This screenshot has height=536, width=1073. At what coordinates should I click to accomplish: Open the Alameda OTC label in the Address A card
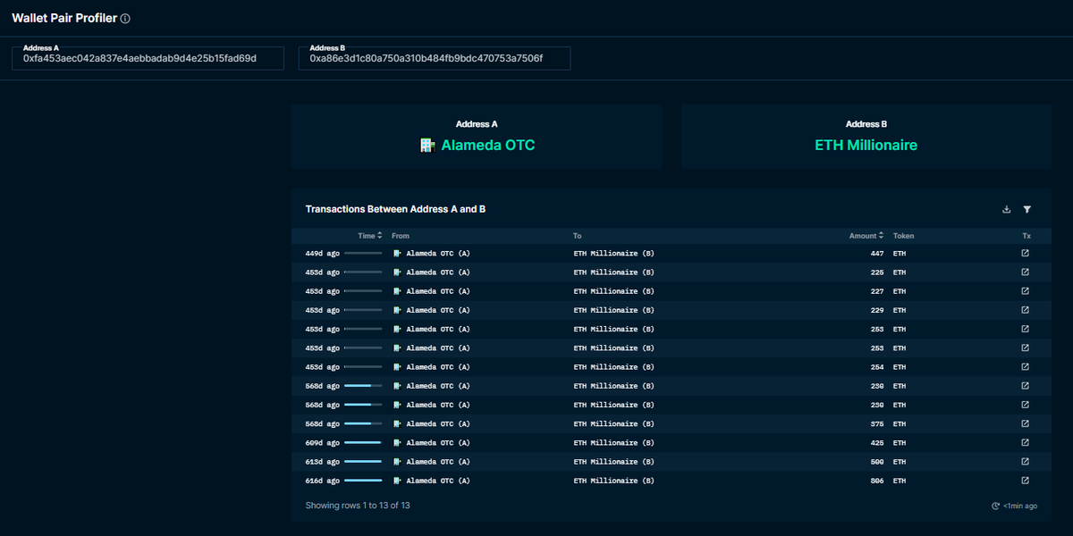point(488,145)
